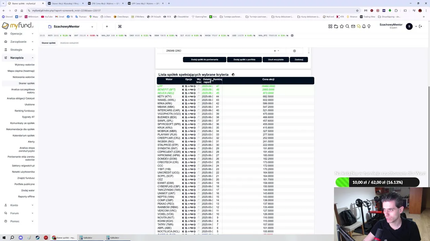Click the folder-edit icon in top bar
The image size is (430, 241).
[x=336, y=26]
